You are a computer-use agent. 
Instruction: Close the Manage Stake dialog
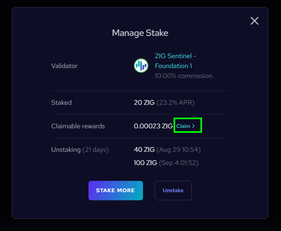pos(255,21)
